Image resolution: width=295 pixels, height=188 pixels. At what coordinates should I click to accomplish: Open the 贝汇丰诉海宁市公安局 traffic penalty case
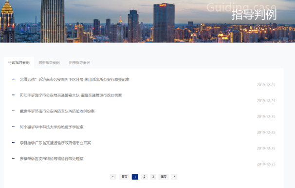pyautogui.click(x=71, y=95)
